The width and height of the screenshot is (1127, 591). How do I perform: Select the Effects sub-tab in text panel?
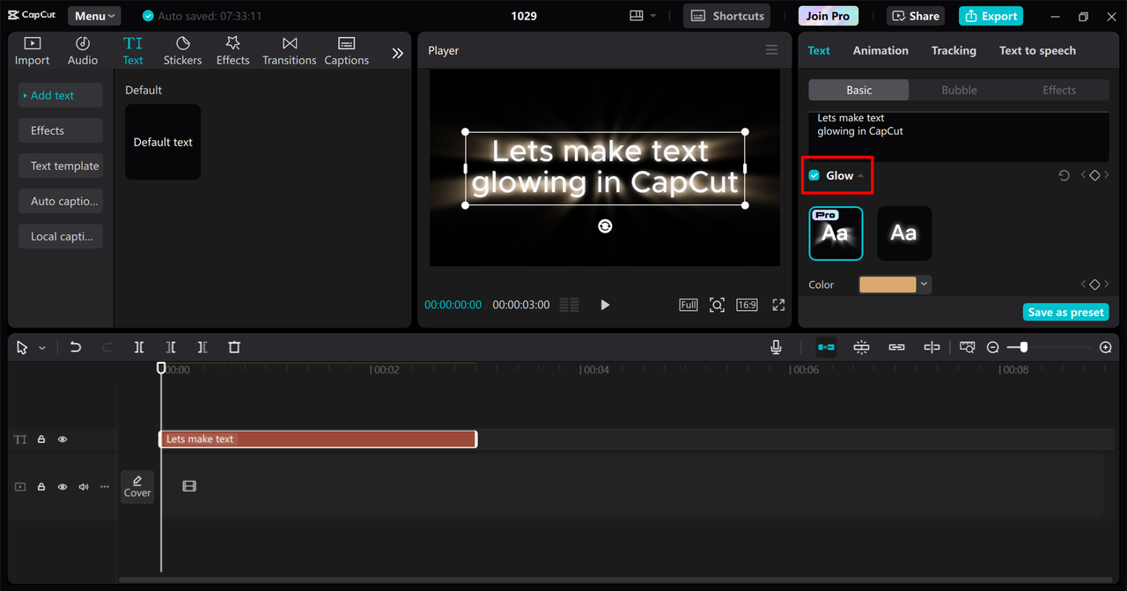(1059, 90)
